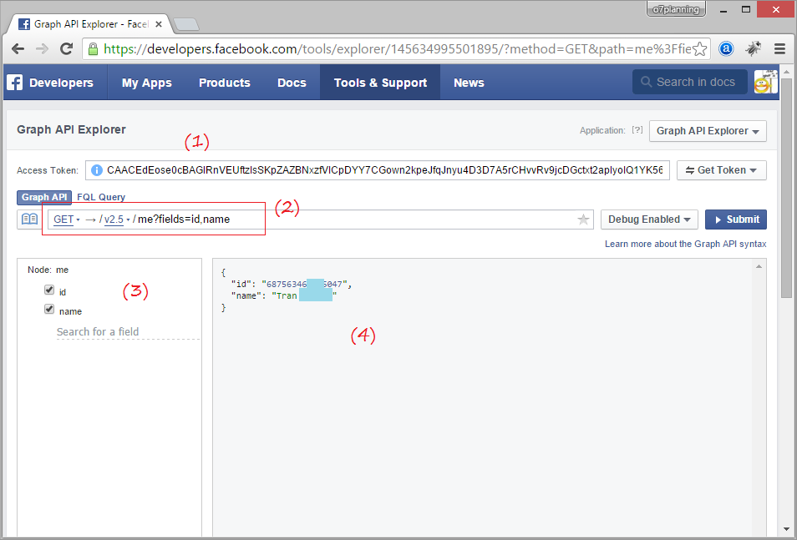Open the GET method dropdown
The width and height of the screenshot is (797, 540).
67,220
